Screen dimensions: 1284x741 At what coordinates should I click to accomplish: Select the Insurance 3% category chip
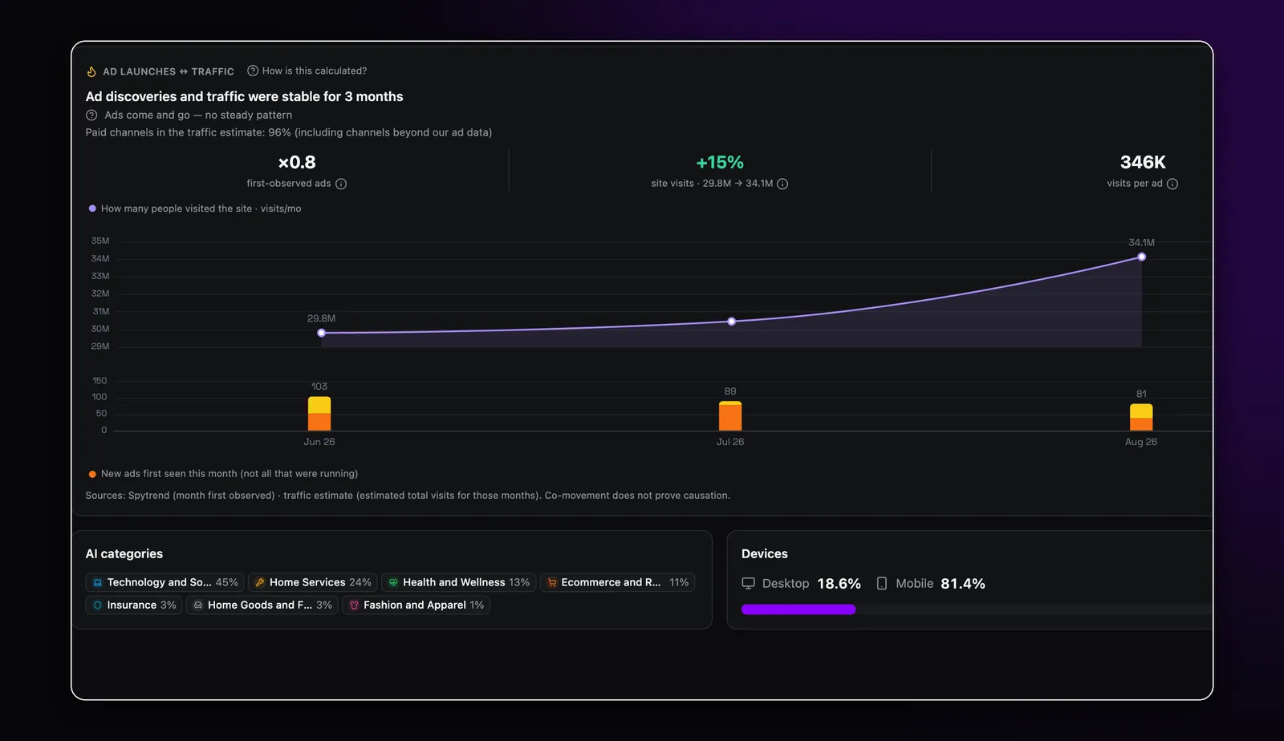(134, 605)
